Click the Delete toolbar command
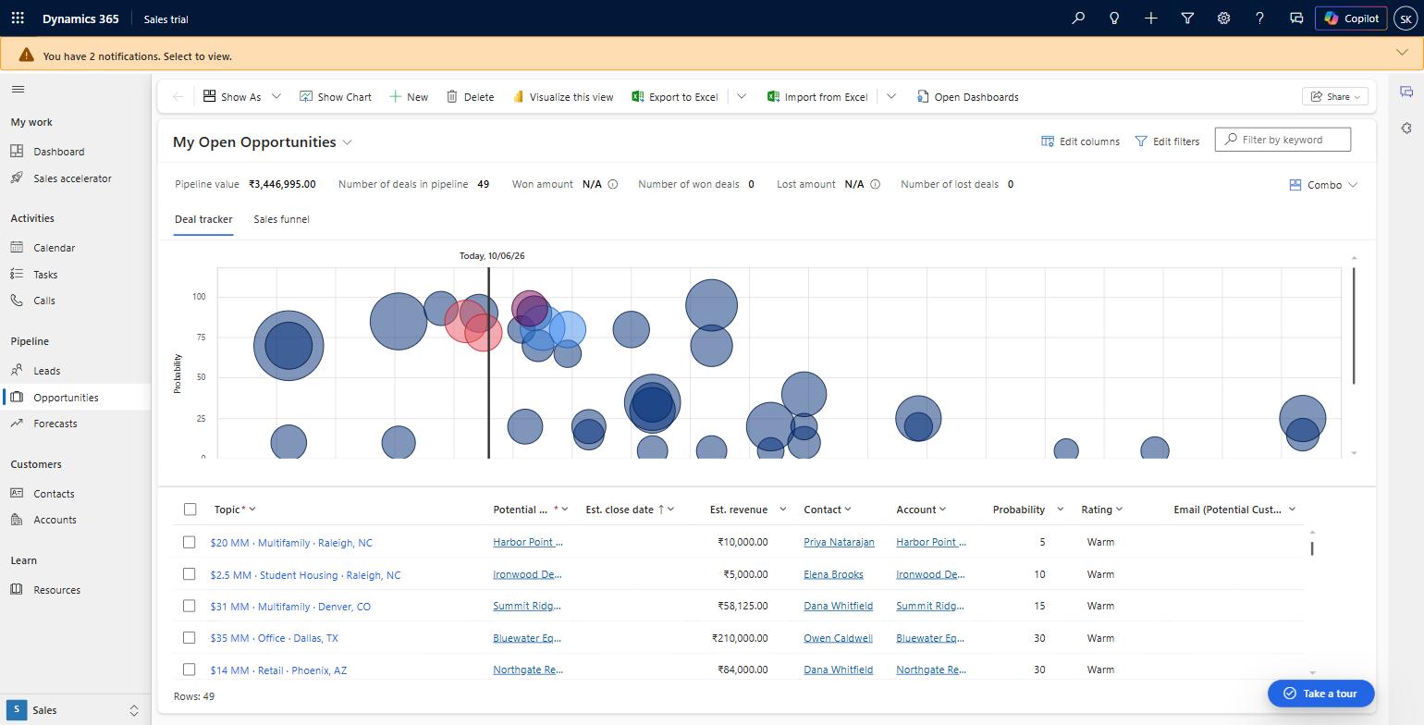The width and height of the screenshot is (1424, 725). point(470,97)
